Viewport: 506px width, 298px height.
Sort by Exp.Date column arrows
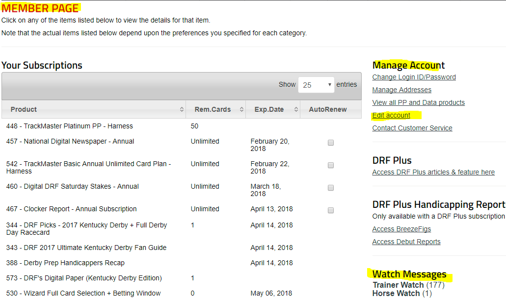pyautogui.click(x=296, y=109)
